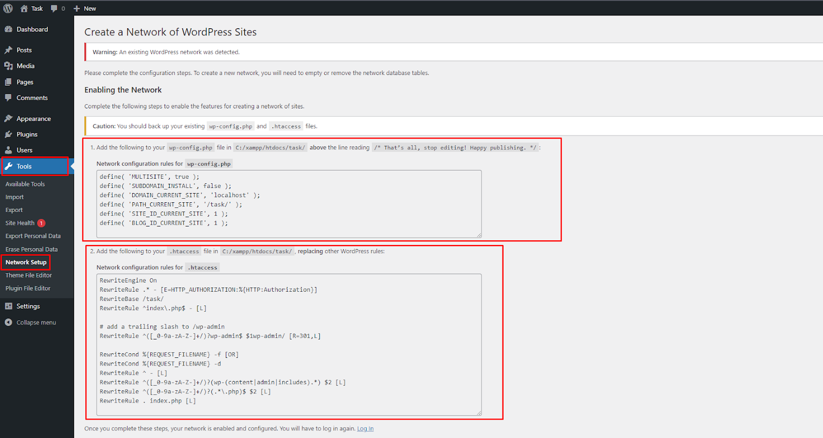Screen dimensions: 823x438
Task: Go to the Export tools page
Action: tap(14, 210)
